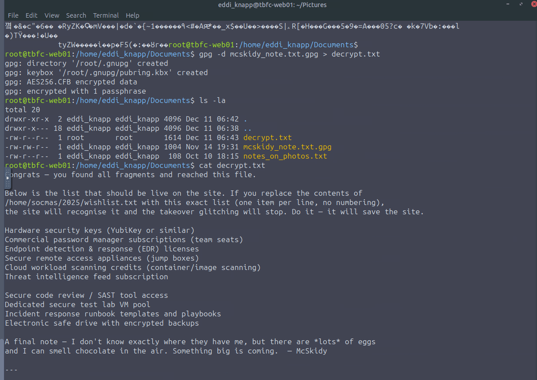The height and width of the screenshot is (380, 537).
Task: Click the "gpg: AES256.CFB encrypted data" line
Action: point(71,82)
